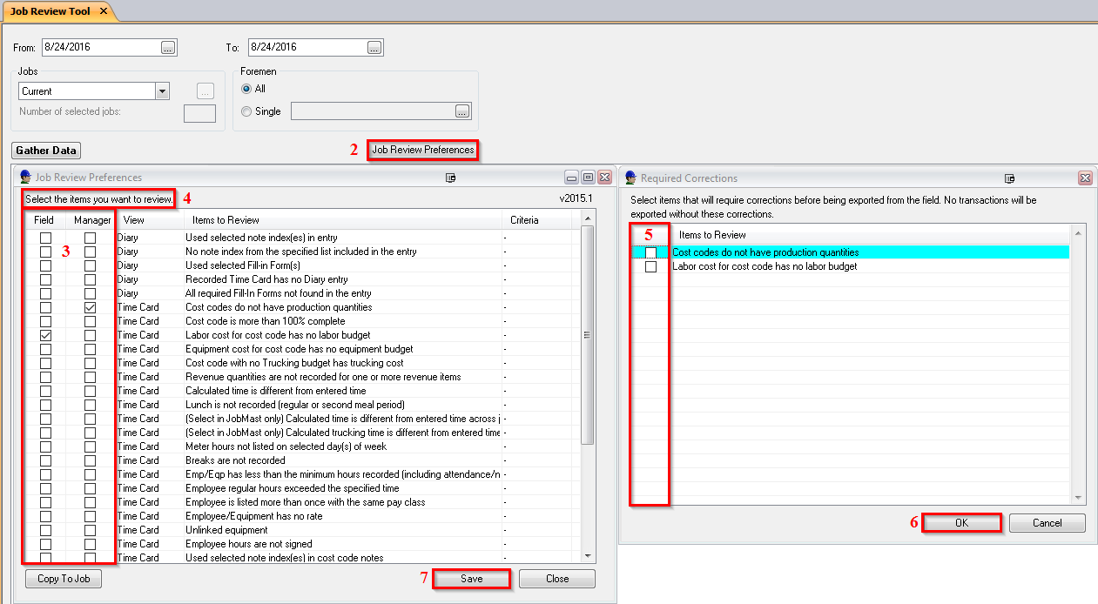
Task: Click the preferences list scroll up arrow
Action: tap(588, 218)
